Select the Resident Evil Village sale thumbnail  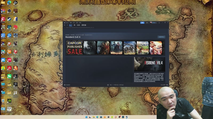(x=90, y=48)
